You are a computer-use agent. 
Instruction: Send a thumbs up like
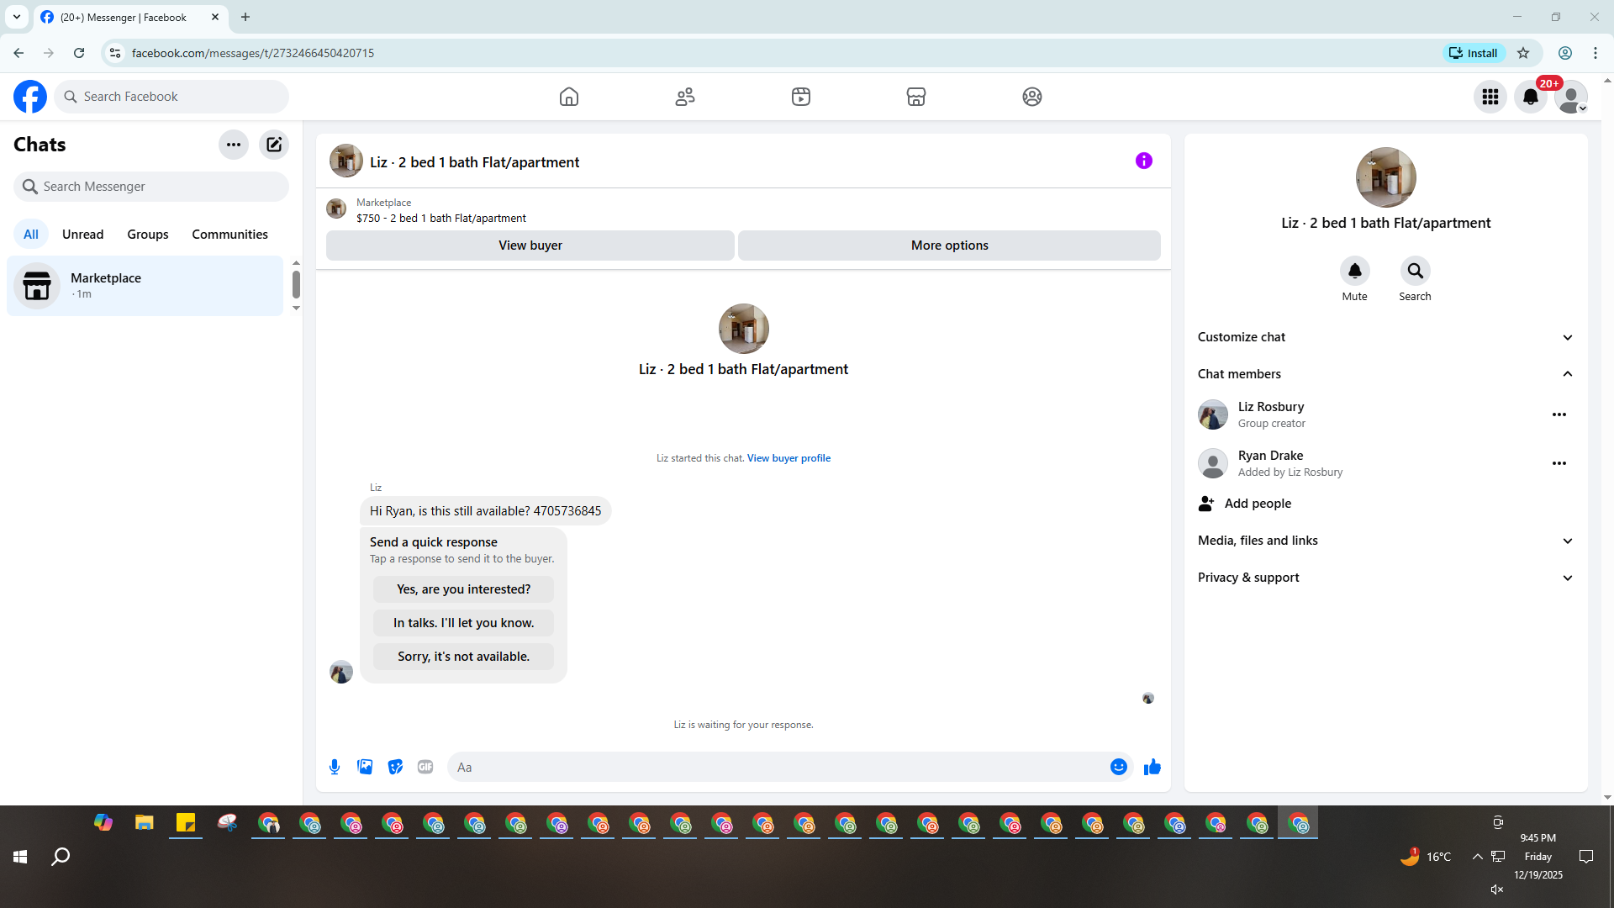1152,767
